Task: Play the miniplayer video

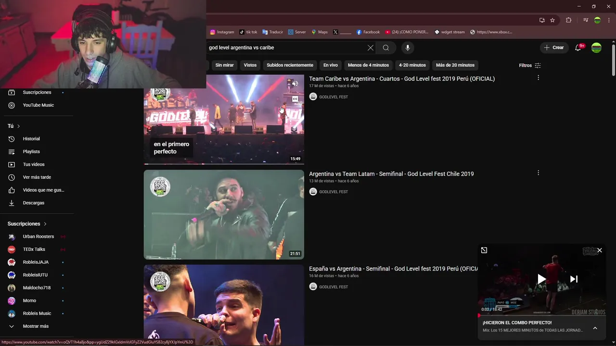Action: pyautogui.click(x=541, y=279)
